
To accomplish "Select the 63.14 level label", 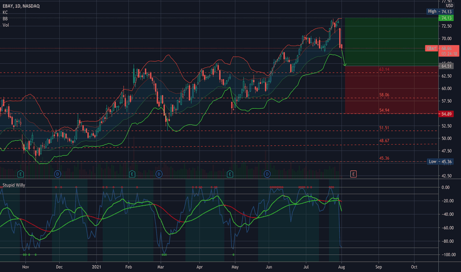I will click(384, 69).
